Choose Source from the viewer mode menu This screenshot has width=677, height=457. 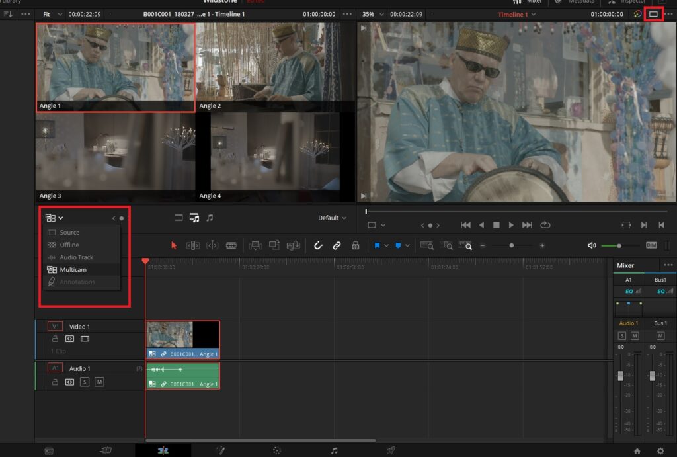(x=81, y=232)
